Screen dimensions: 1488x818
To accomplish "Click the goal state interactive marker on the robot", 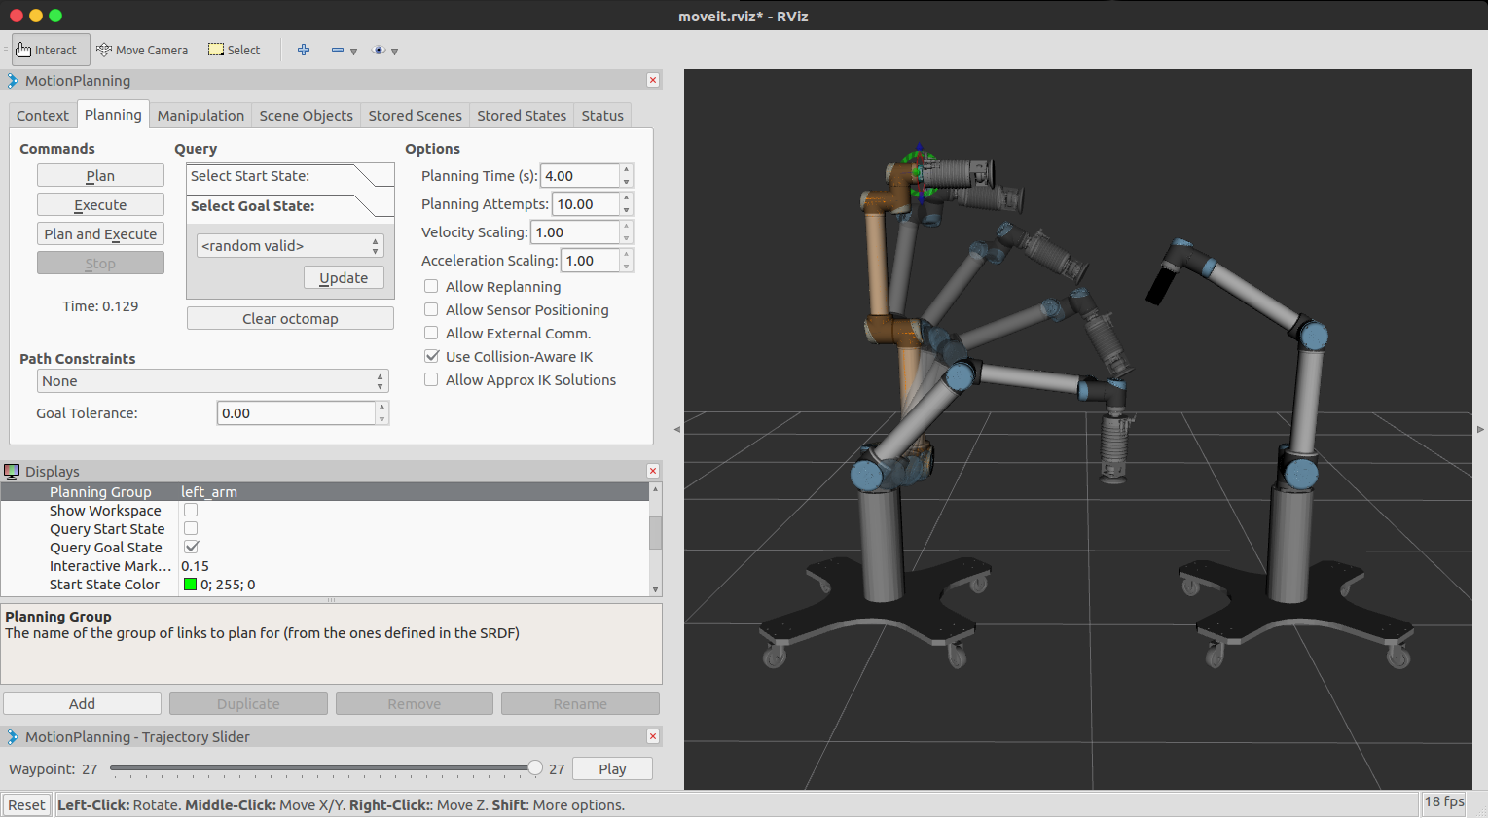I will tap(919, 173).
